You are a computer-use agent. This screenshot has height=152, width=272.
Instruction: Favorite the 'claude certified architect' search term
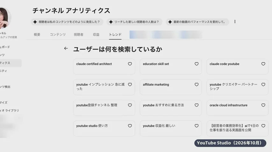(x=130, y=64)
